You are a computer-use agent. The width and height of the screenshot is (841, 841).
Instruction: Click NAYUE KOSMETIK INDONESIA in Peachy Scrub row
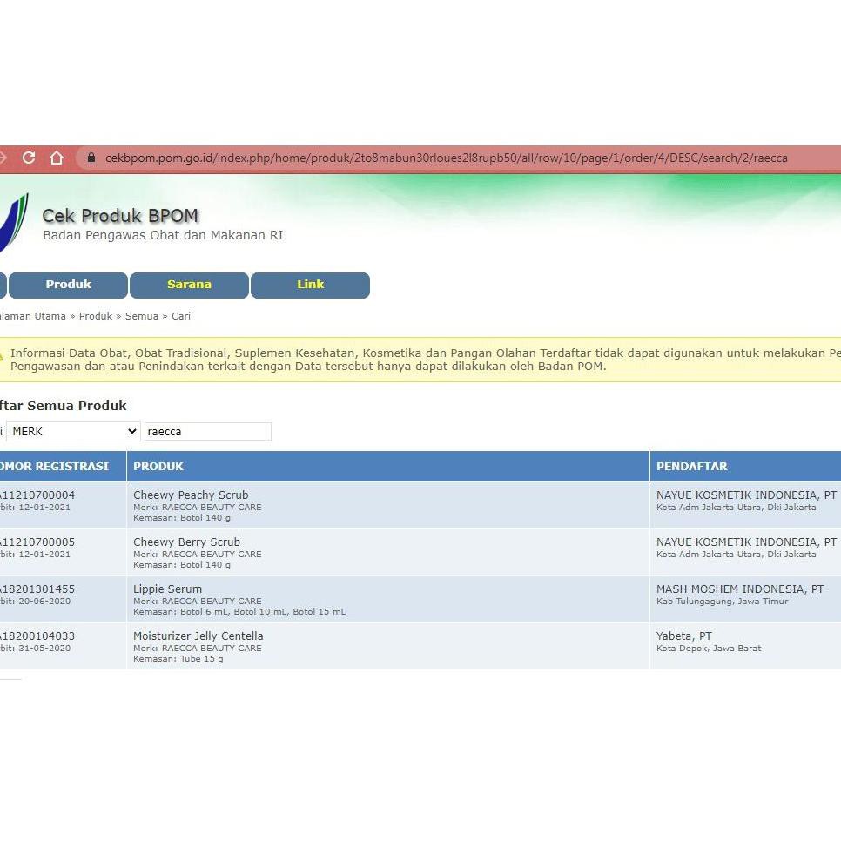746,495
